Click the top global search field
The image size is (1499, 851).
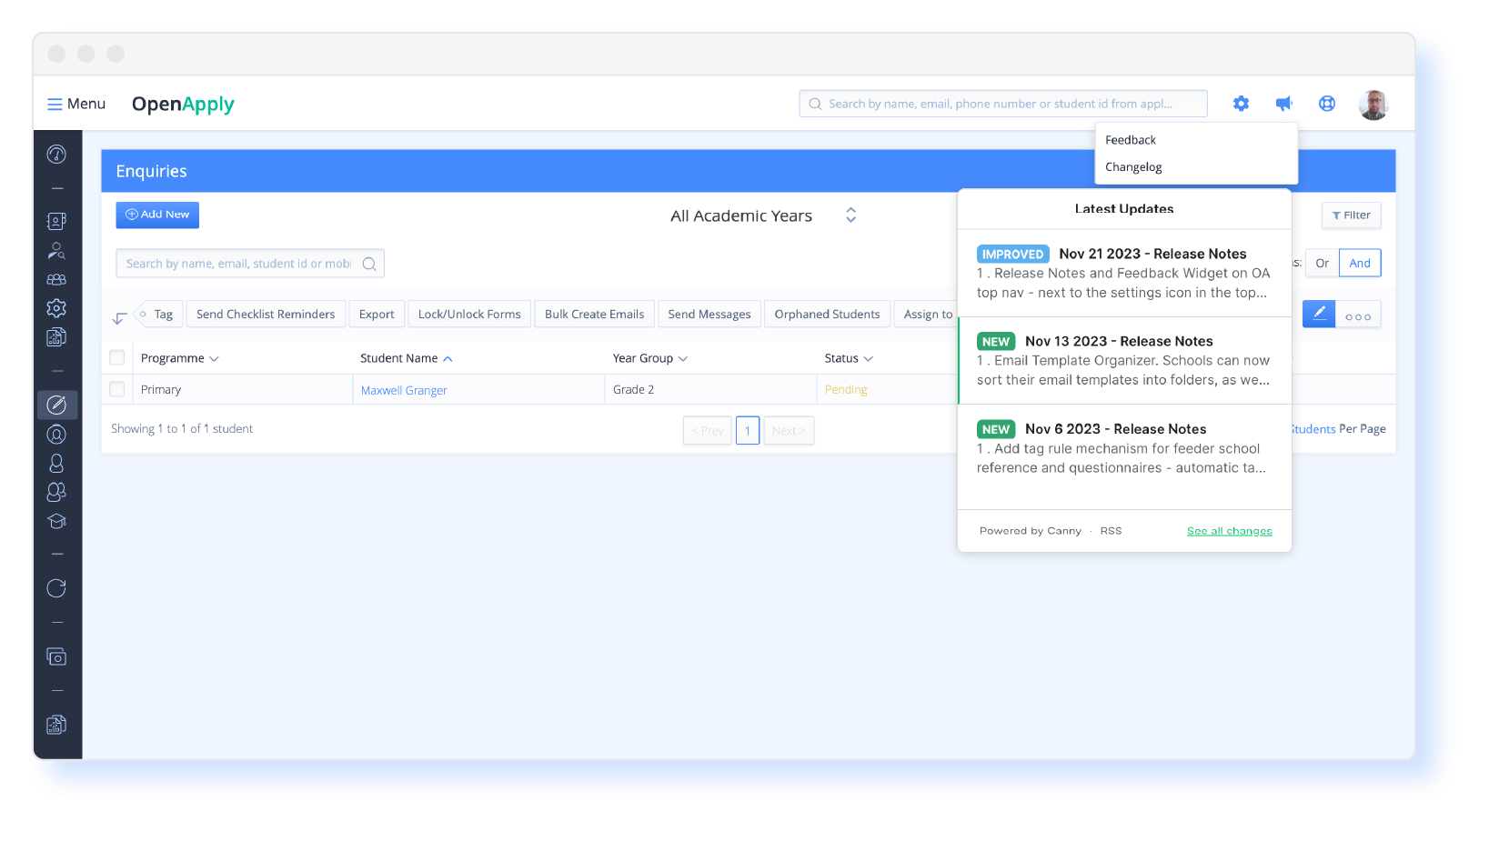click(x=1002, y=104)
